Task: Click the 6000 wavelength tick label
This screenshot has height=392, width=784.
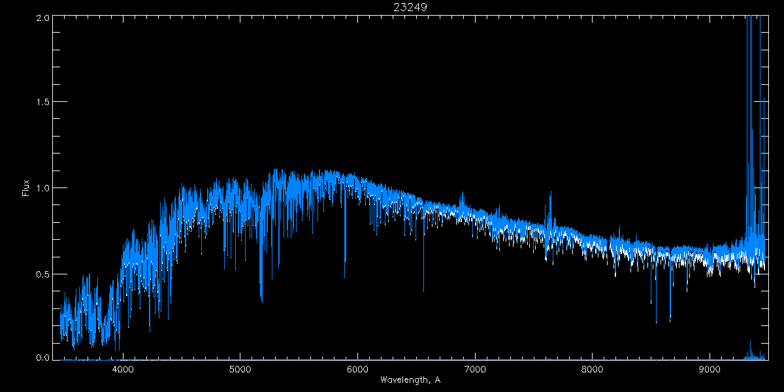Action: (x=357, y=368)
